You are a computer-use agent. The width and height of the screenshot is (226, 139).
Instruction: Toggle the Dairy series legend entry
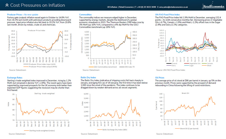coord(171,66)
